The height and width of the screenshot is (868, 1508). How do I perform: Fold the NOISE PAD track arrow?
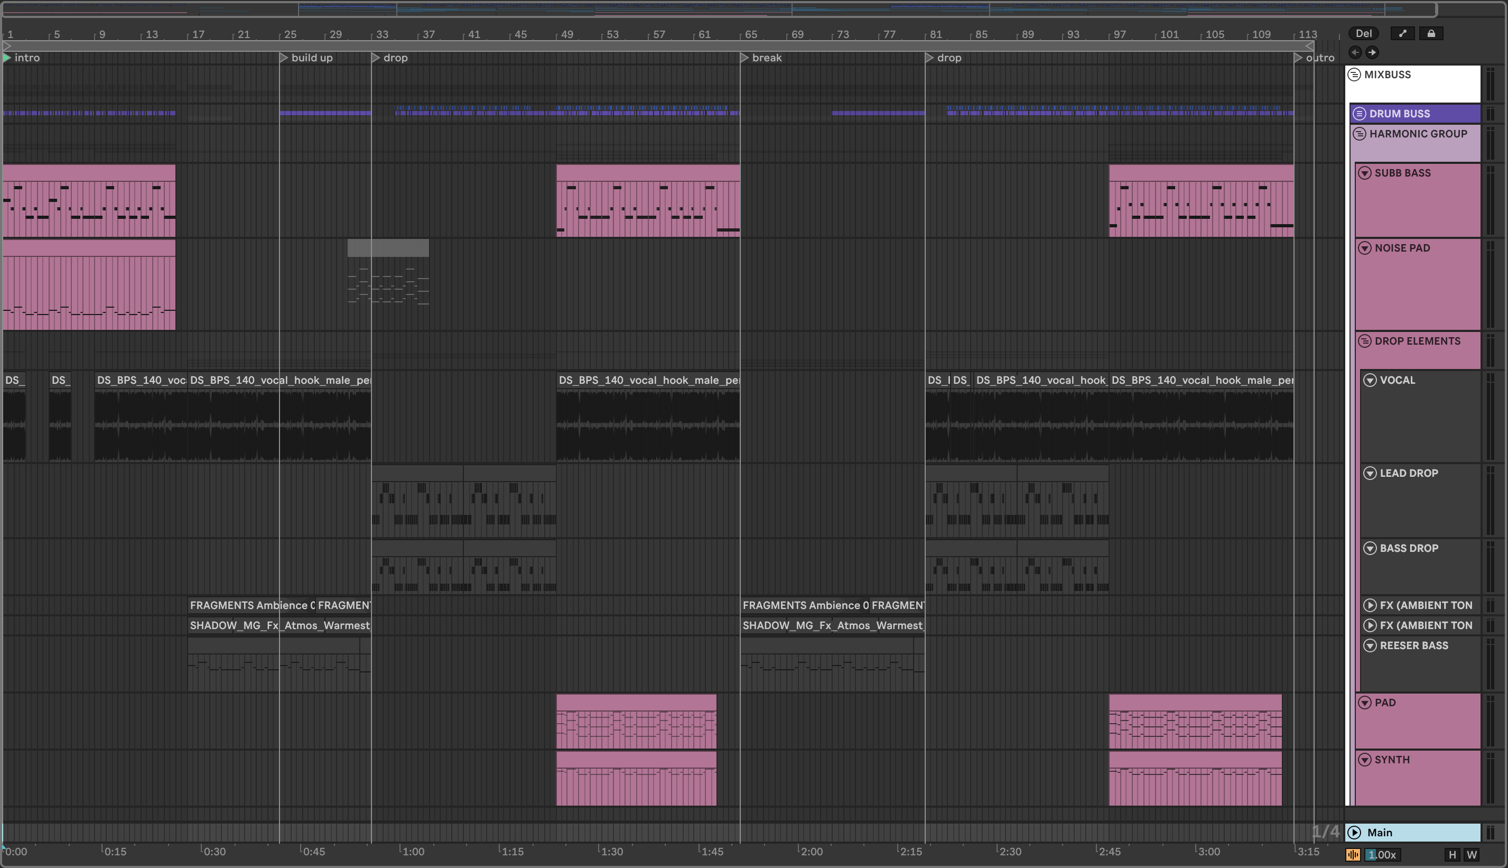tap(1365, 248)
